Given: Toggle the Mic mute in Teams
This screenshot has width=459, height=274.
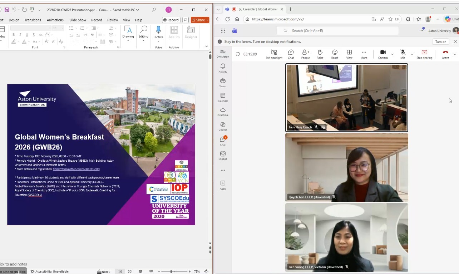Looking at the screenshot, I should click(x=403, y=54).
